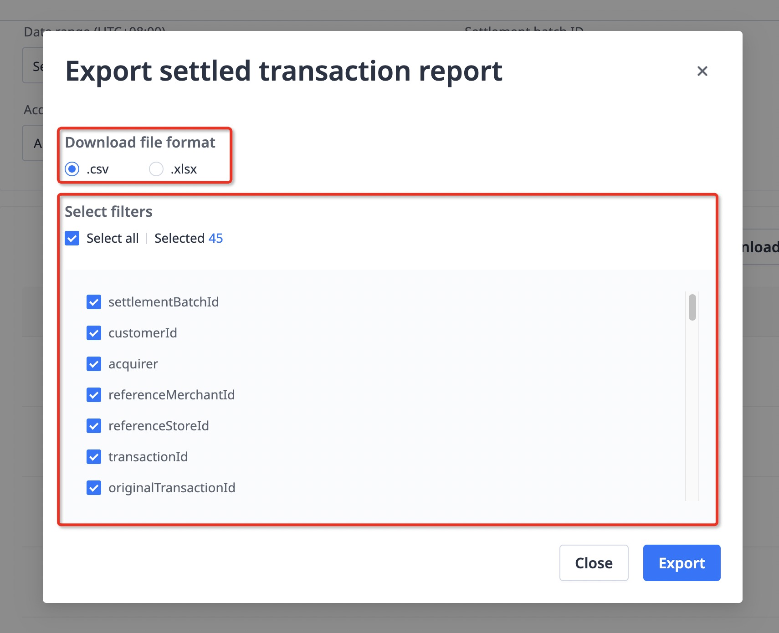The width and height of the screenshot is (779, 633).
Task: Click the filter list scrollbar thumb
Action: (692, 307)
